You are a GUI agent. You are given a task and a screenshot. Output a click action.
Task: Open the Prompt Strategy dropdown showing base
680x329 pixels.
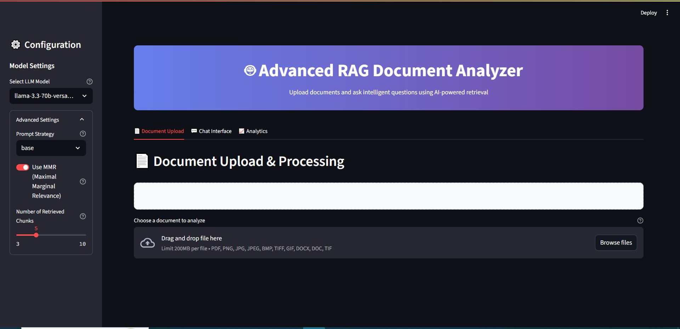coord(51,148)
